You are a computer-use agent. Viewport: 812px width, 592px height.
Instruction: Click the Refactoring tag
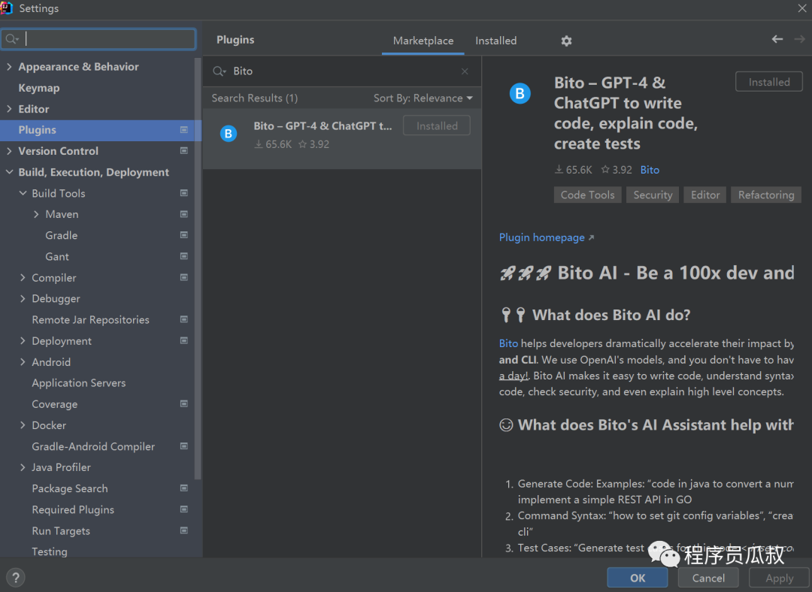pyautogui.click(x=766, y=195)
